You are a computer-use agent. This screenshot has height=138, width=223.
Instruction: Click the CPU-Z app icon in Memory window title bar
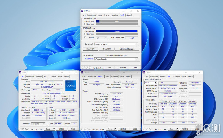[82, 72]
